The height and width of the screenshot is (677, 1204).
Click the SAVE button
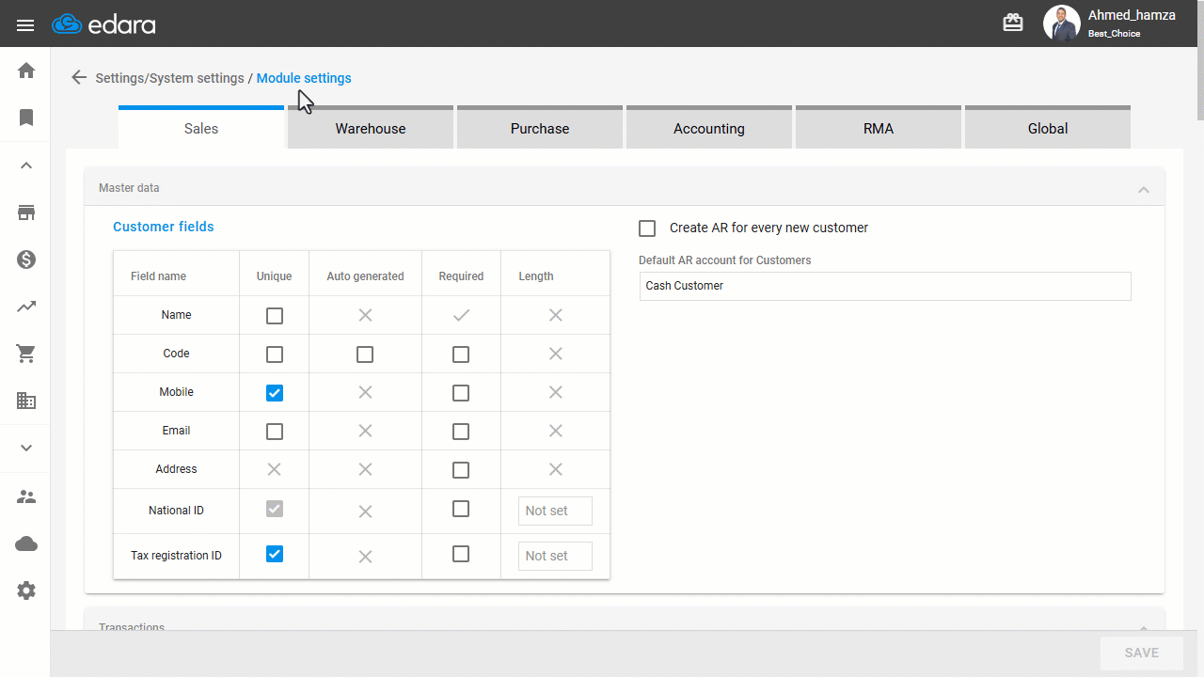tap(1142, 653)
